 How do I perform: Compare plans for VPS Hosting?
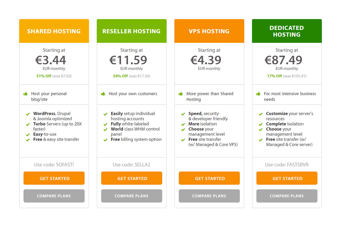point(209,196)
